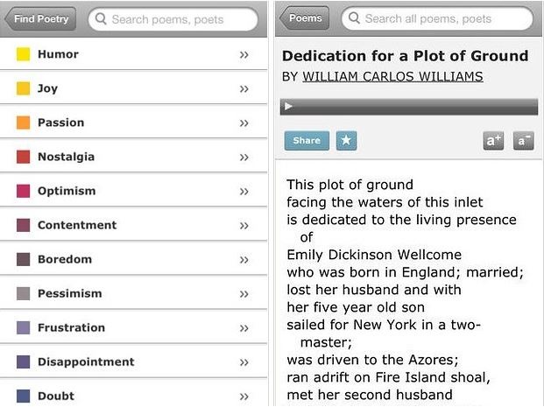This screenshot has width=544, height=407.
Task: Click magnifier icon in right search bar
Action: click(x=353, y=18)
